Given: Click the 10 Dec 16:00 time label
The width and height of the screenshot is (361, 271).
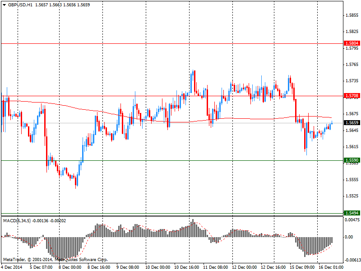Looking at the screenshot, I should point(187,267).
